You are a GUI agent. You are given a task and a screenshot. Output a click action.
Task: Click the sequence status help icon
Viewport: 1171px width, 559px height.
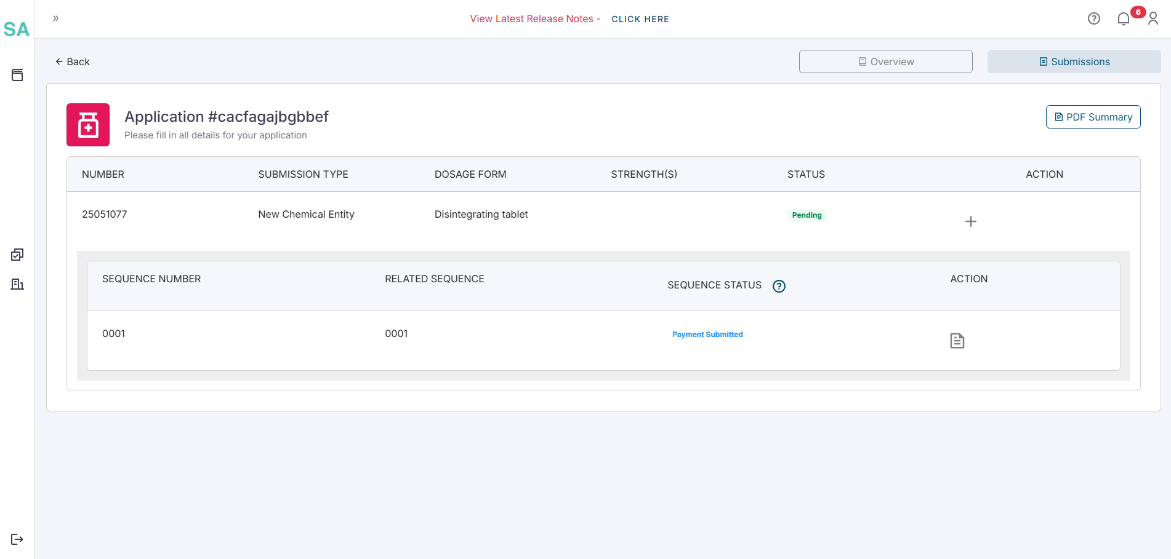(779, 286)
